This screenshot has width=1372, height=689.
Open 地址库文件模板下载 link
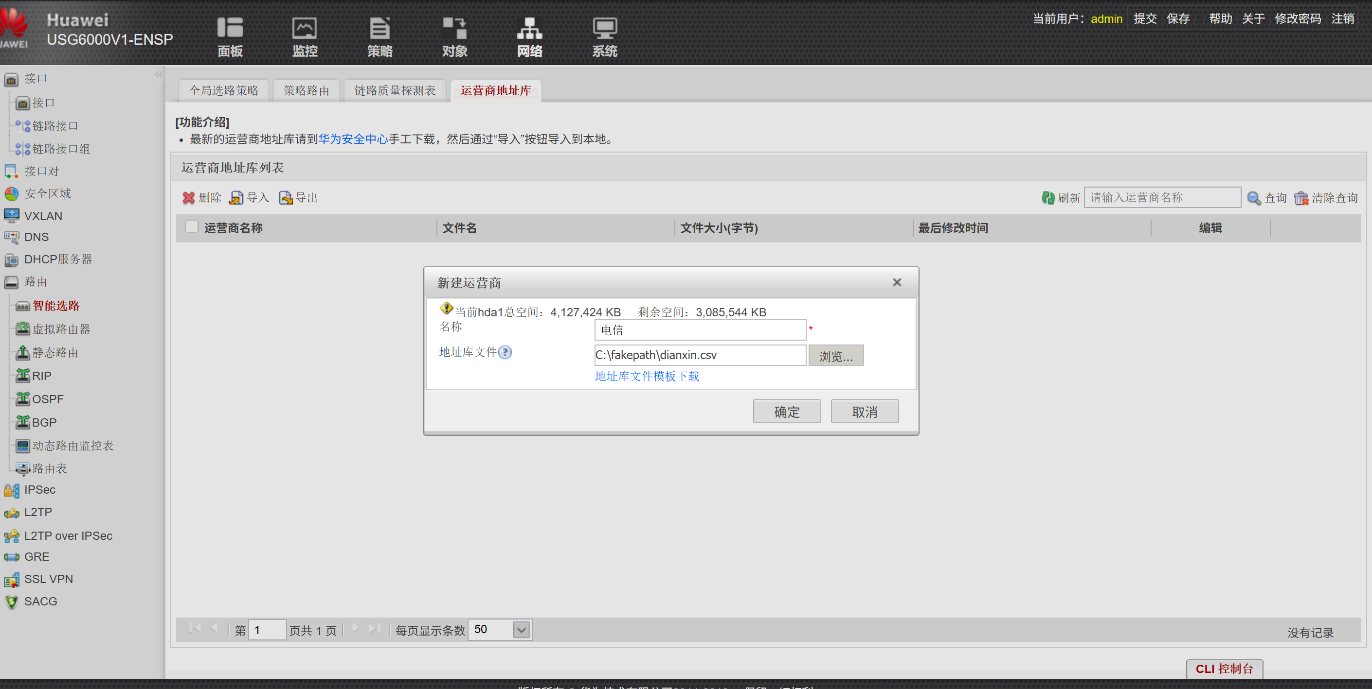[x=647, y=376]
